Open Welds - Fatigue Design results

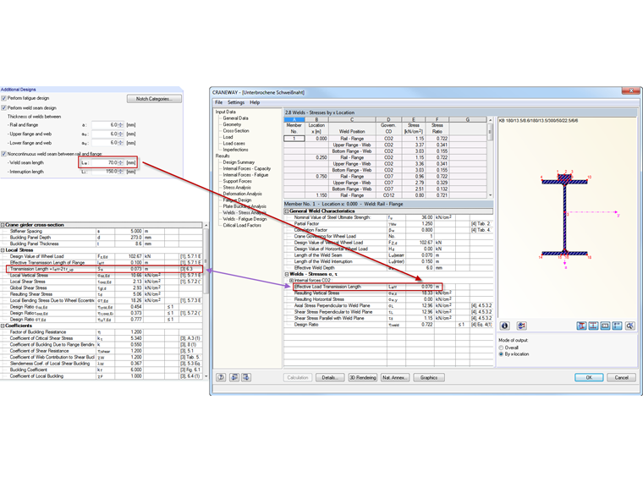point(245,219)
